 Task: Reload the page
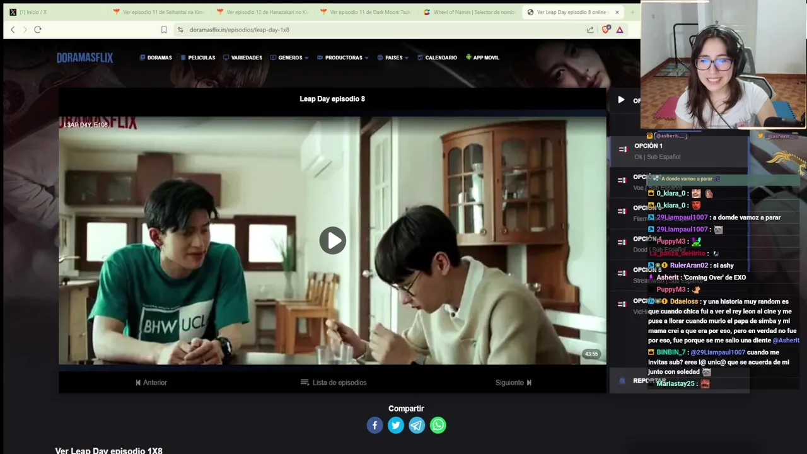pos(38,30)
